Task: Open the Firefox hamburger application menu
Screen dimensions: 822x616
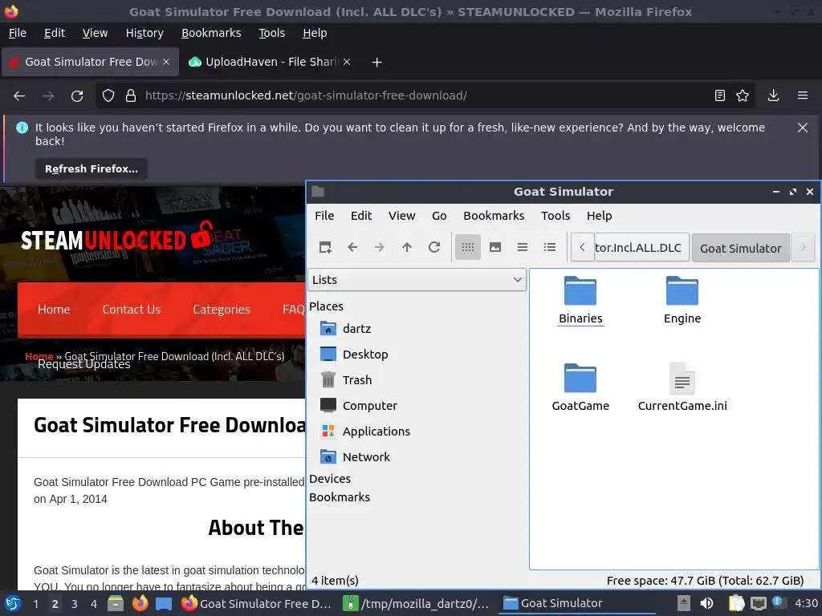Action: (802, 96)
